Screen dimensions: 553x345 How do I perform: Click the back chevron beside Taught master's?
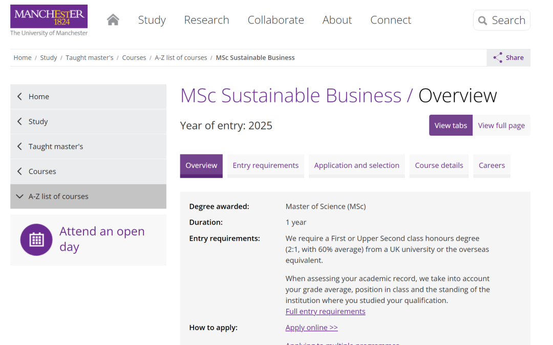[20, 146]
